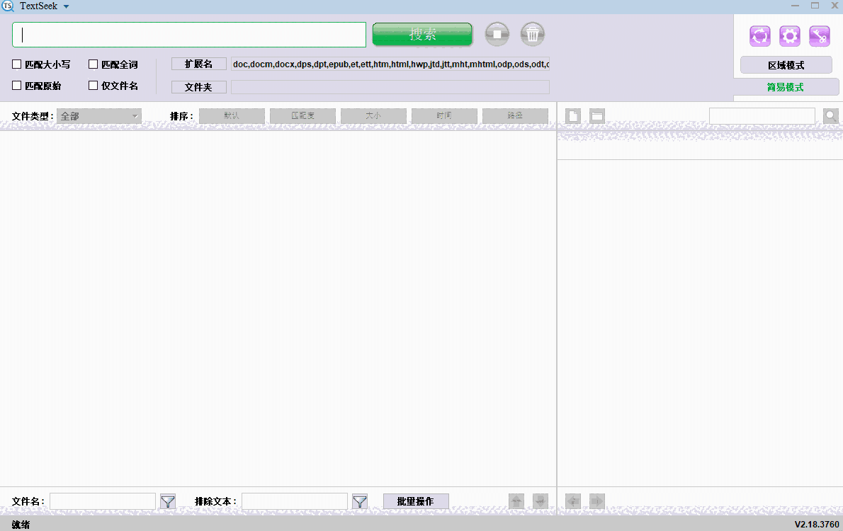Select the 区域模式 mode

pos(785,64)
